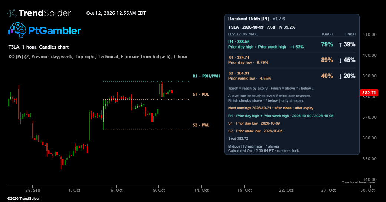Click the 89% touch probability for S1

point(327,60)
